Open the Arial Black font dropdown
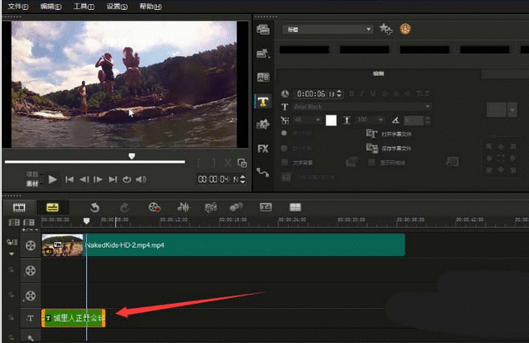Viewport: 529px width, 343px height. (x=428, y=107)
